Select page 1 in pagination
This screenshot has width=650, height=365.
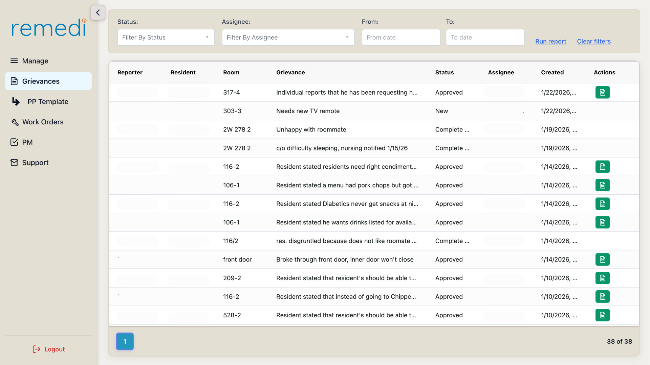tap(125, 341)
